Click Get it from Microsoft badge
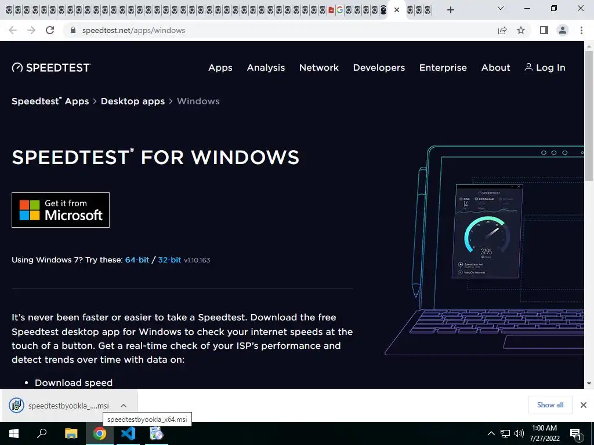The width and height of the screenshot is (594, 445). 60,210
